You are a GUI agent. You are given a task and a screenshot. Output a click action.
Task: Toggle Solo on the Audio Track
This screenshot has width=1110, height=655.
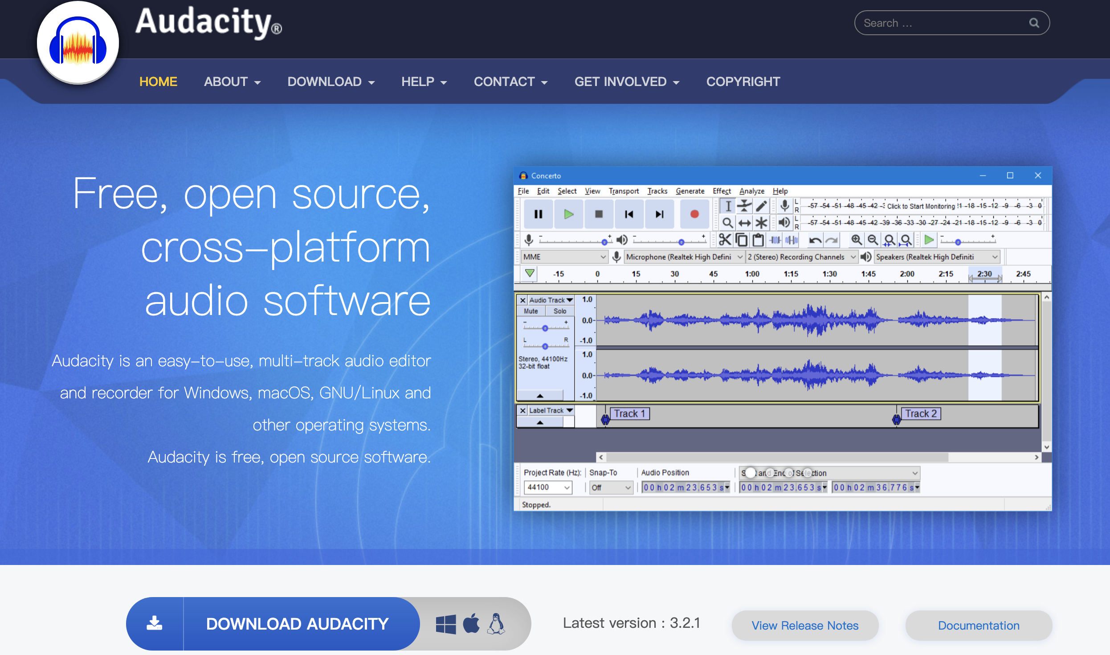(x=560, y=311)
